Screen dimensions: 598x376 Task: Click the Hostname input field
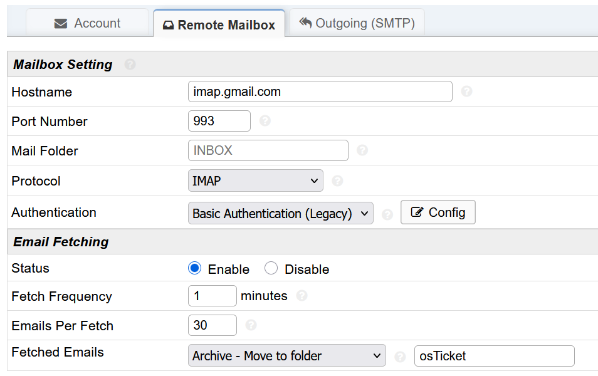(320, 91)
